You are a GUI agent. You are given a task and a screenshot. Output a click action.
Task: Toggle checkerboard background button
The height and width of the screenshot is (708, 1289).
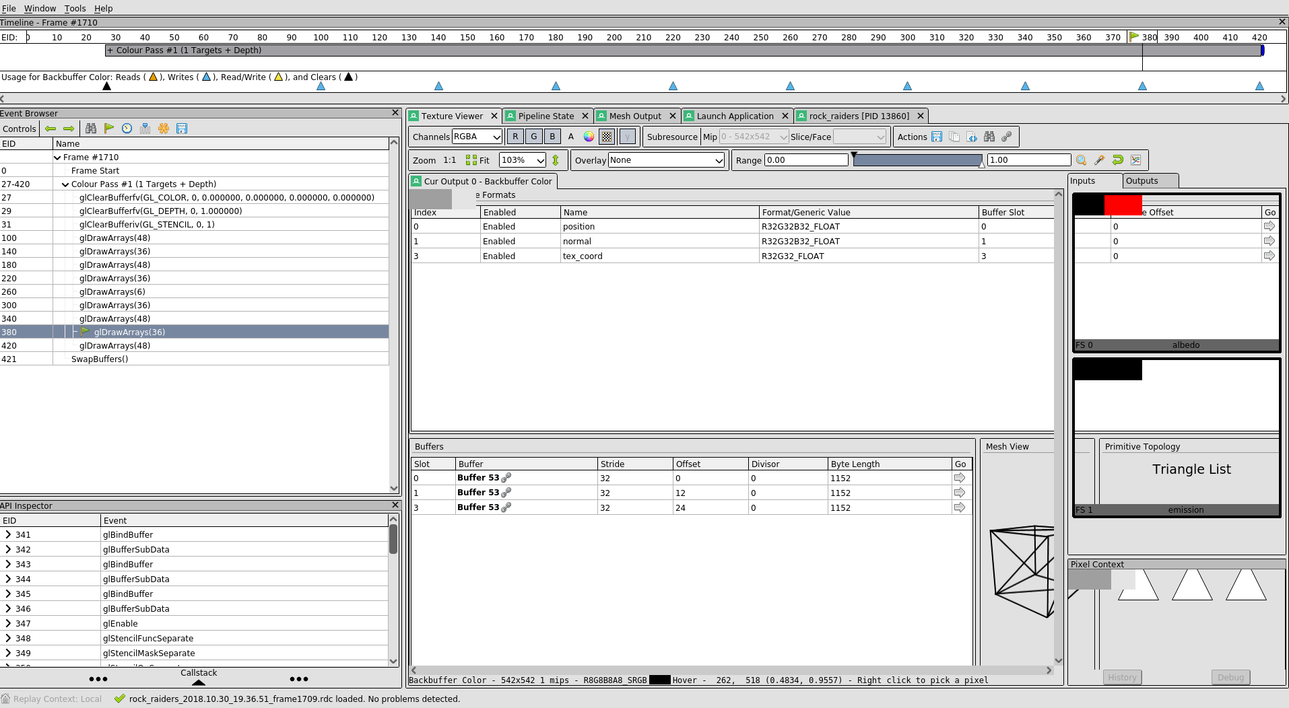coord(607,137)
